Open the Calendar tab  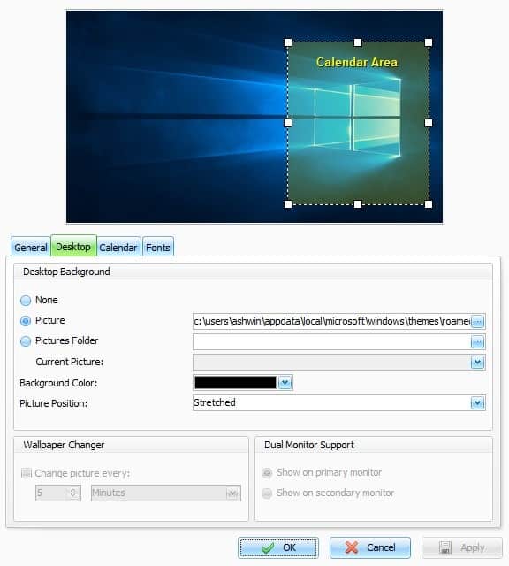point(118,248)
